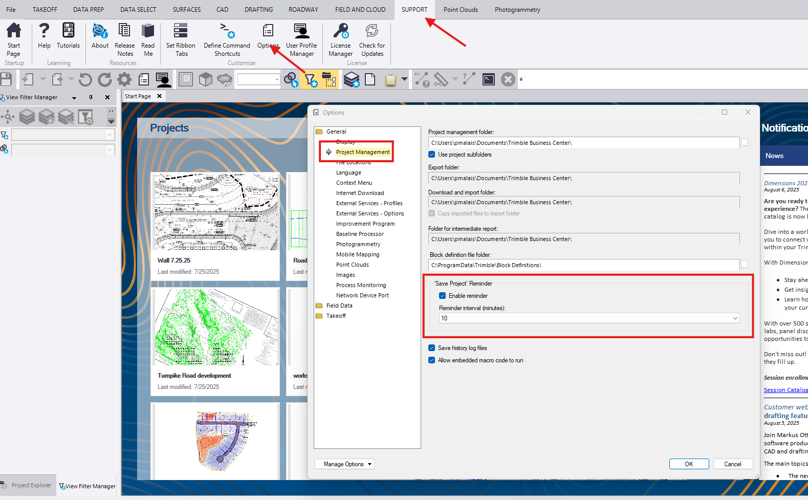Screen dimensions: 808x500
Task: Open Set Ribbon Tabs
Action: click(181, 32)
